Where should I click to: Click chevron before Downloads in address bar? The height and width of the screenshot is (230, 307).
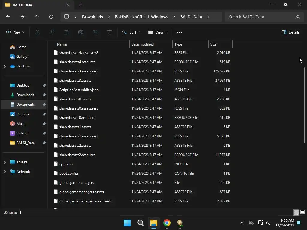click(x=76, y=17)
